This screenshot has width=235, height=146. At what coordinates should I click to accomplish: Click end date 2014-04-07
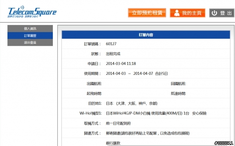(x=143, y=73)
